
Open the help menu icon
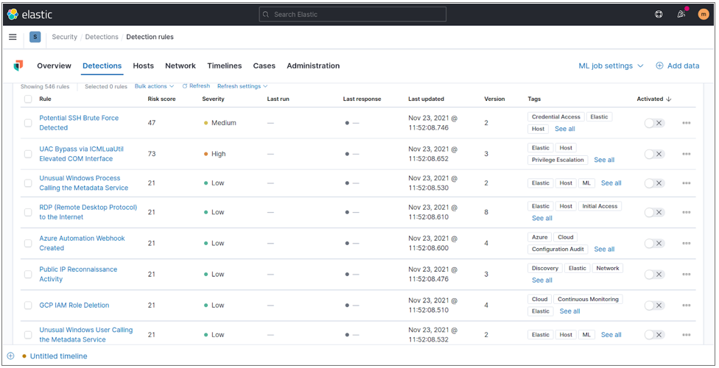point(659,14)
